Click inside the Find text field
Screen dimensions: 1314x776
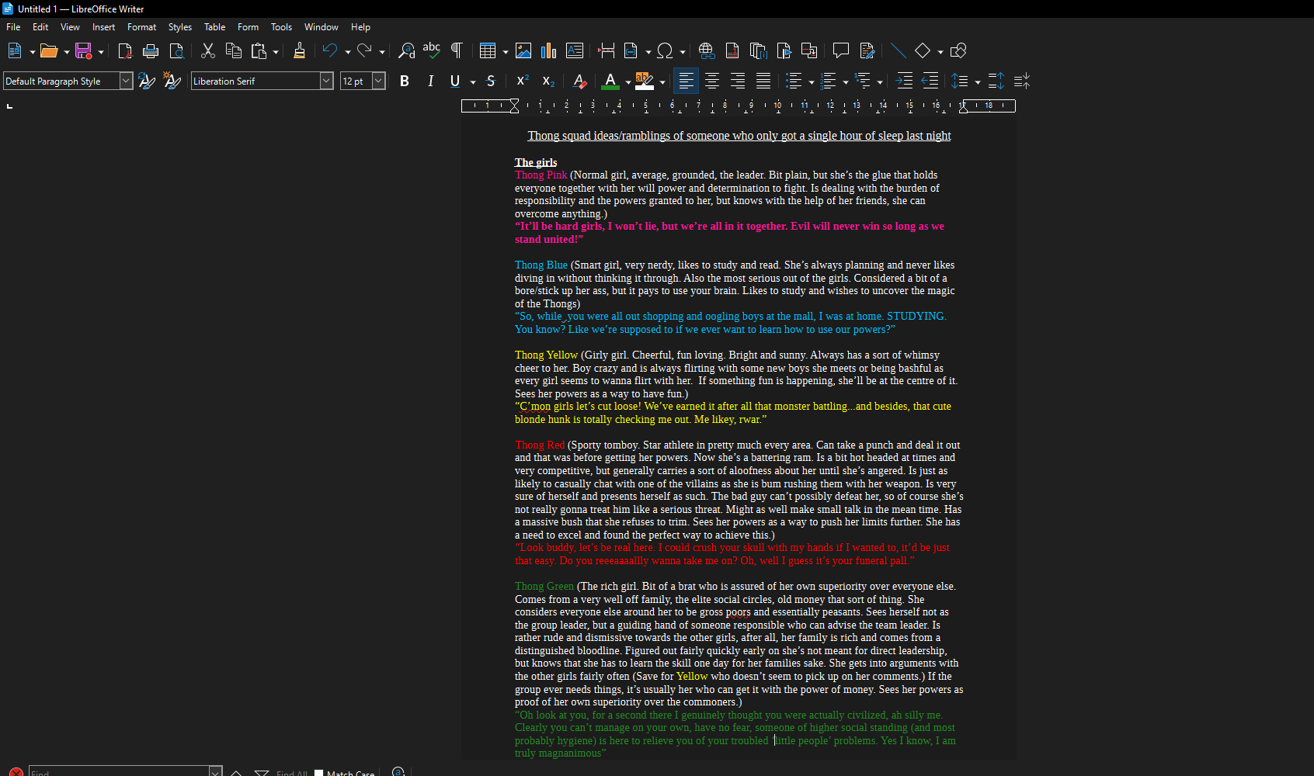[x=118, y=772]
